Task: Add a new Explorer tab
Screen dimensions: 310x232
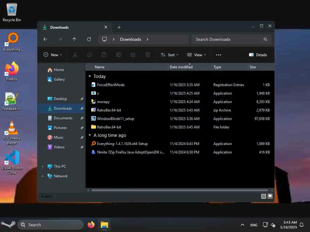Action: [x=119, y=27]
